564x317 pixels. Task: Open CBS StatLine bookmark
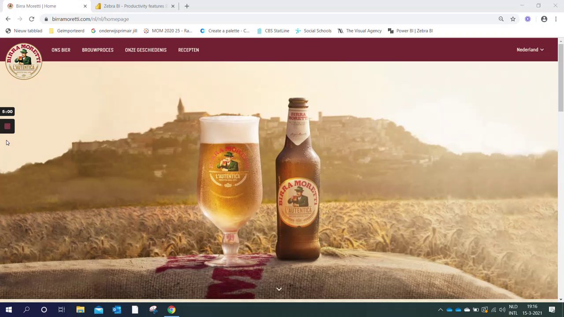(273, 31)
